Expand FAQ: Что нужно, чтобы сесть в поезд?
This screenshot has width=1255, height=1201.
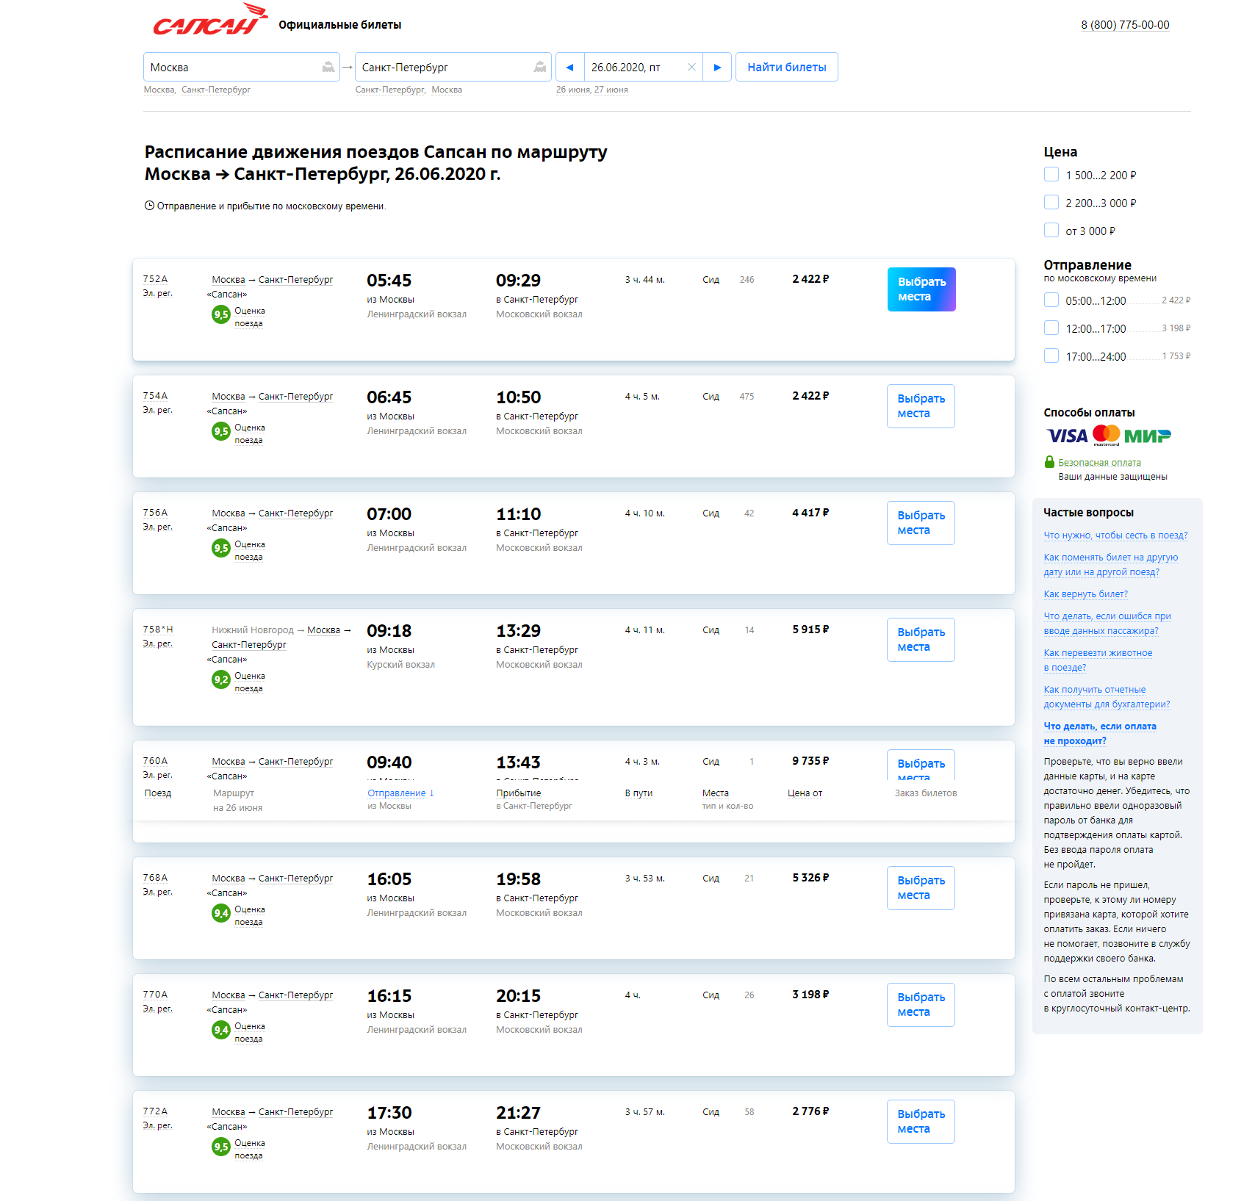[1115, 535]
